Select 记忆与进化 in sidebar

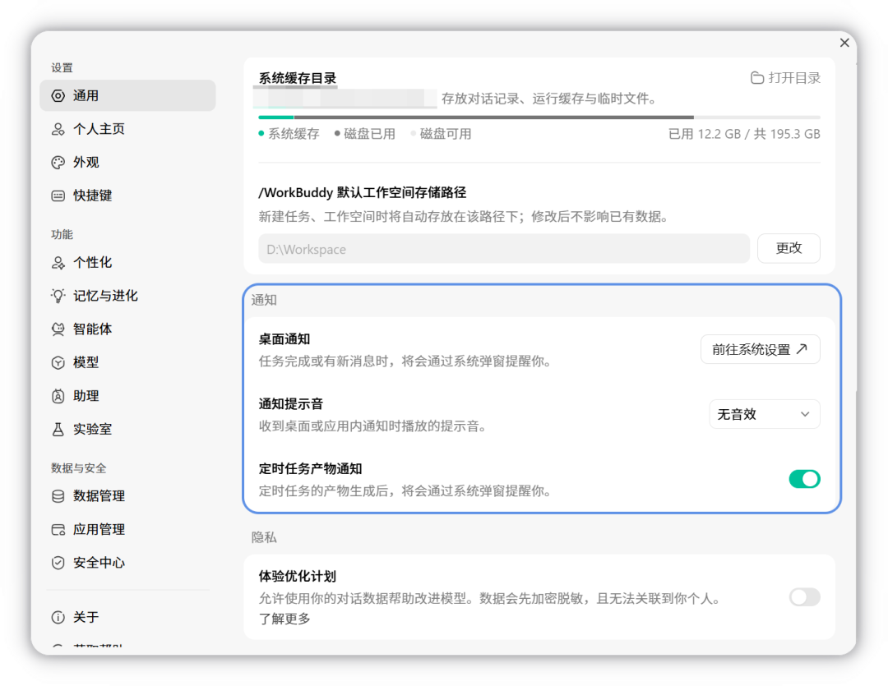pos(127,296)
